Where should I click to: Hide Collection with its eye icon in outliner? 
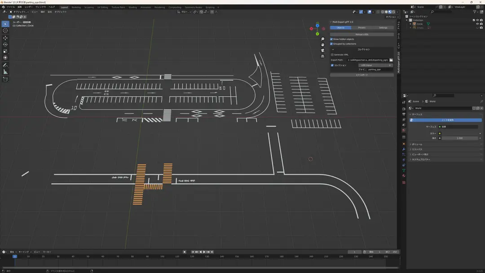(477, 20)
